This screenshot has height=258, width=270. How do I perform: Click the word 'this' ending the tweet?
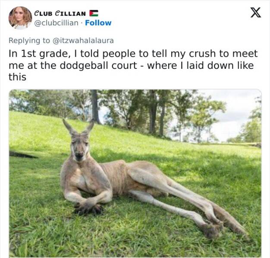pos(17,77)
